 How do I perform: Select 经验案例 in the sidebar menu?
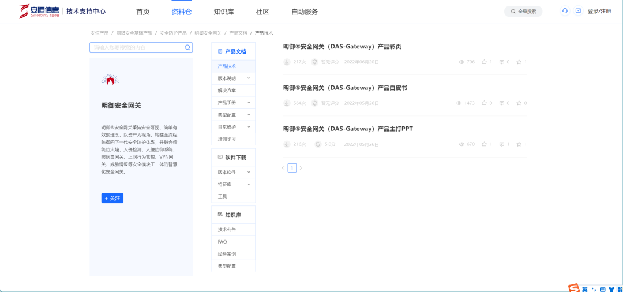233,254
